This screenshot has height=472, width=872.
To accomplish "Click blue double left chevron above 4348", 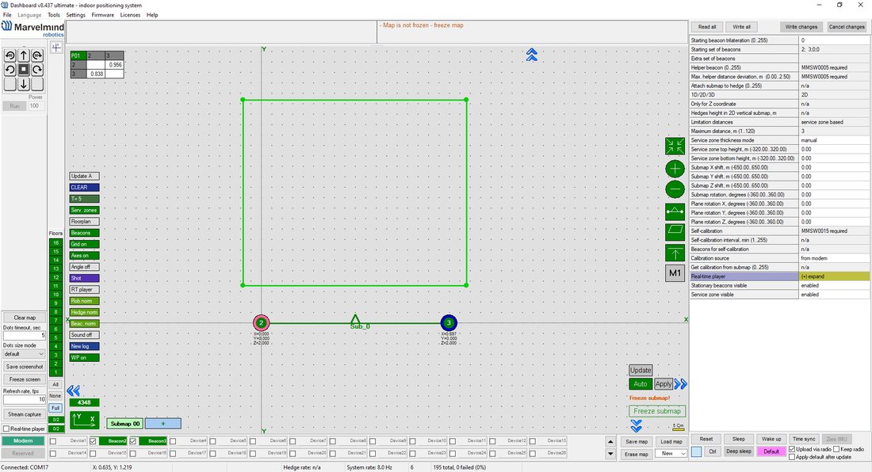I will 74,391.
